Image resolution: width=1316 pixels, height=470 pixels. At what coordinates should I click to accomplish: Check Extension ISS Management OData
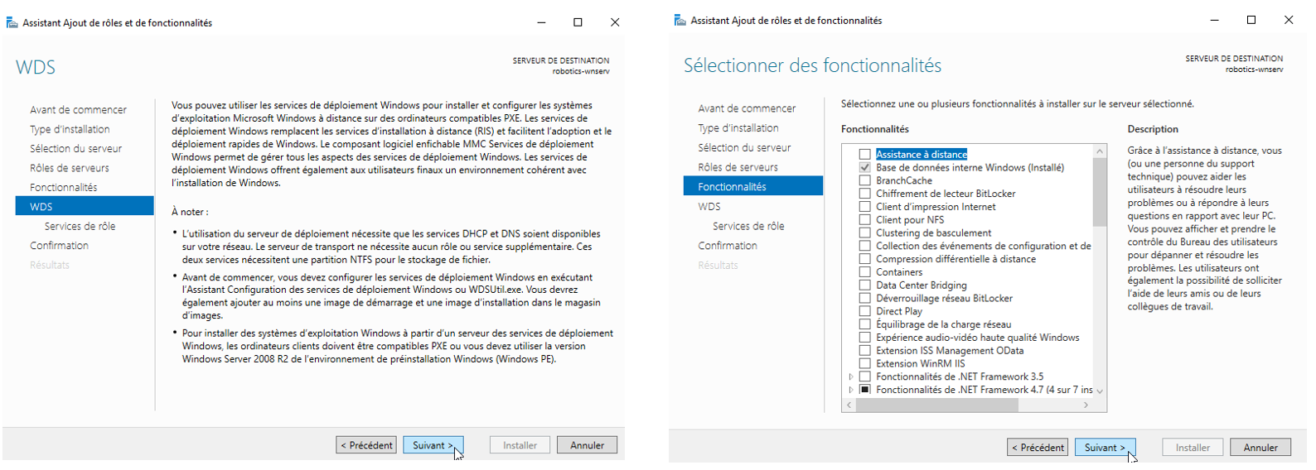click(864, 351)
